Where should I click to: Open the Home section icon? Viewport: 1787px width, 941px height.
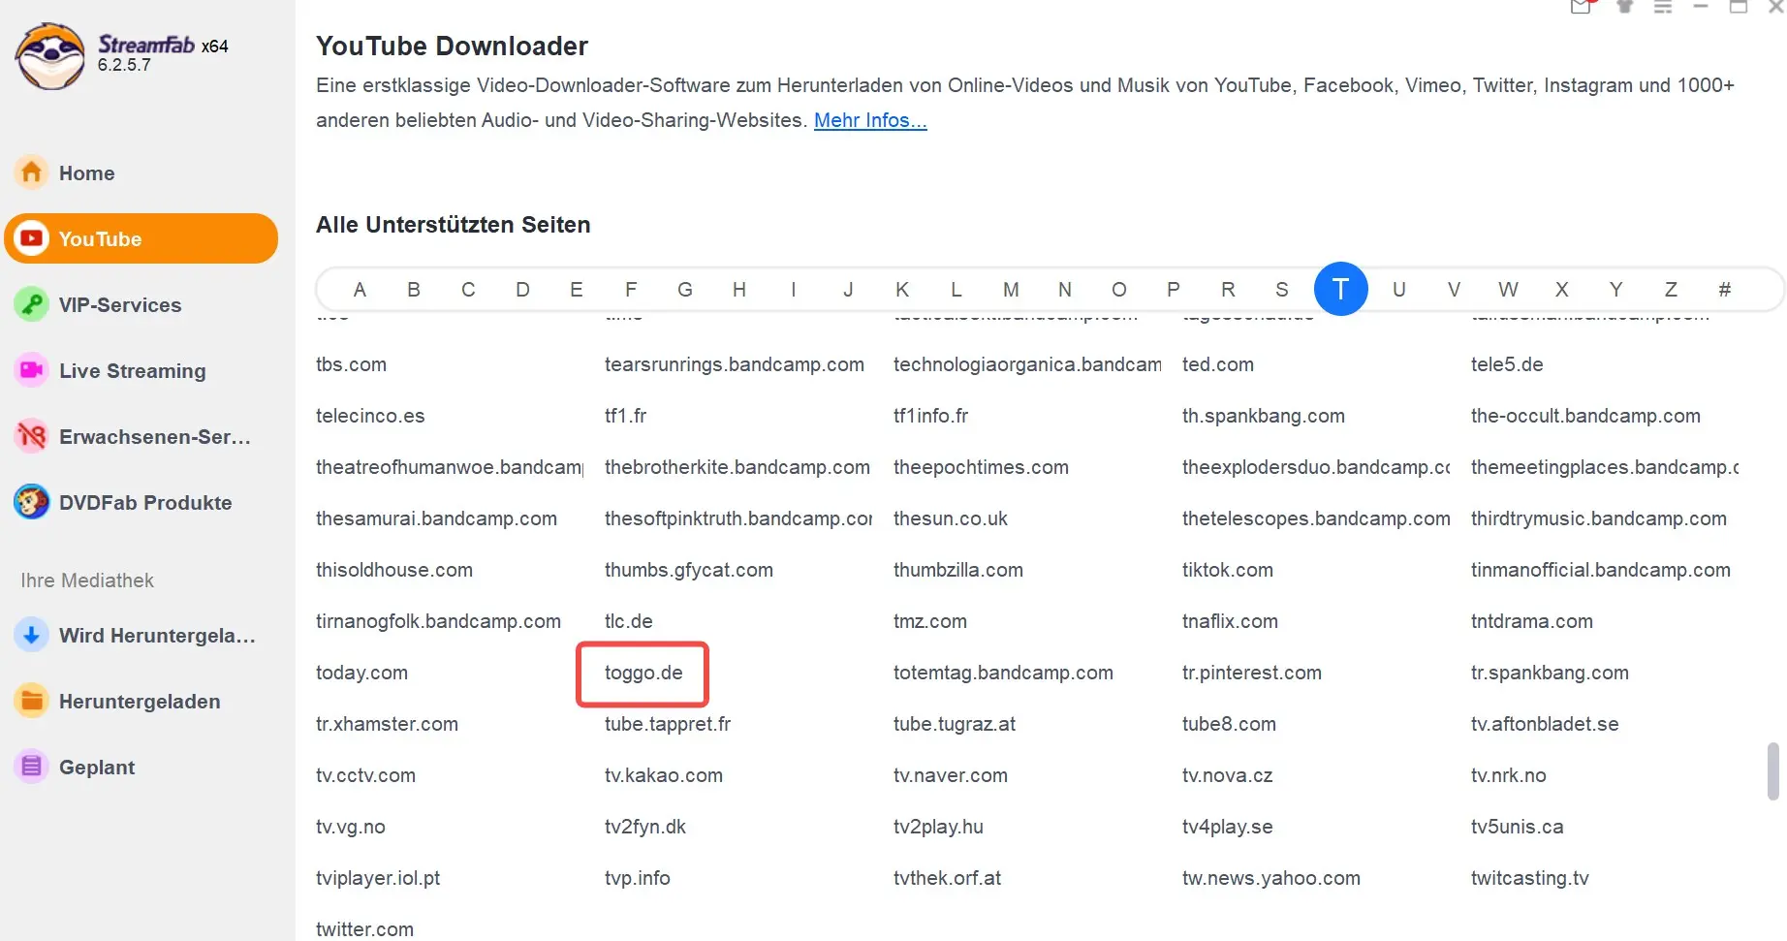[x=32, y=173]
